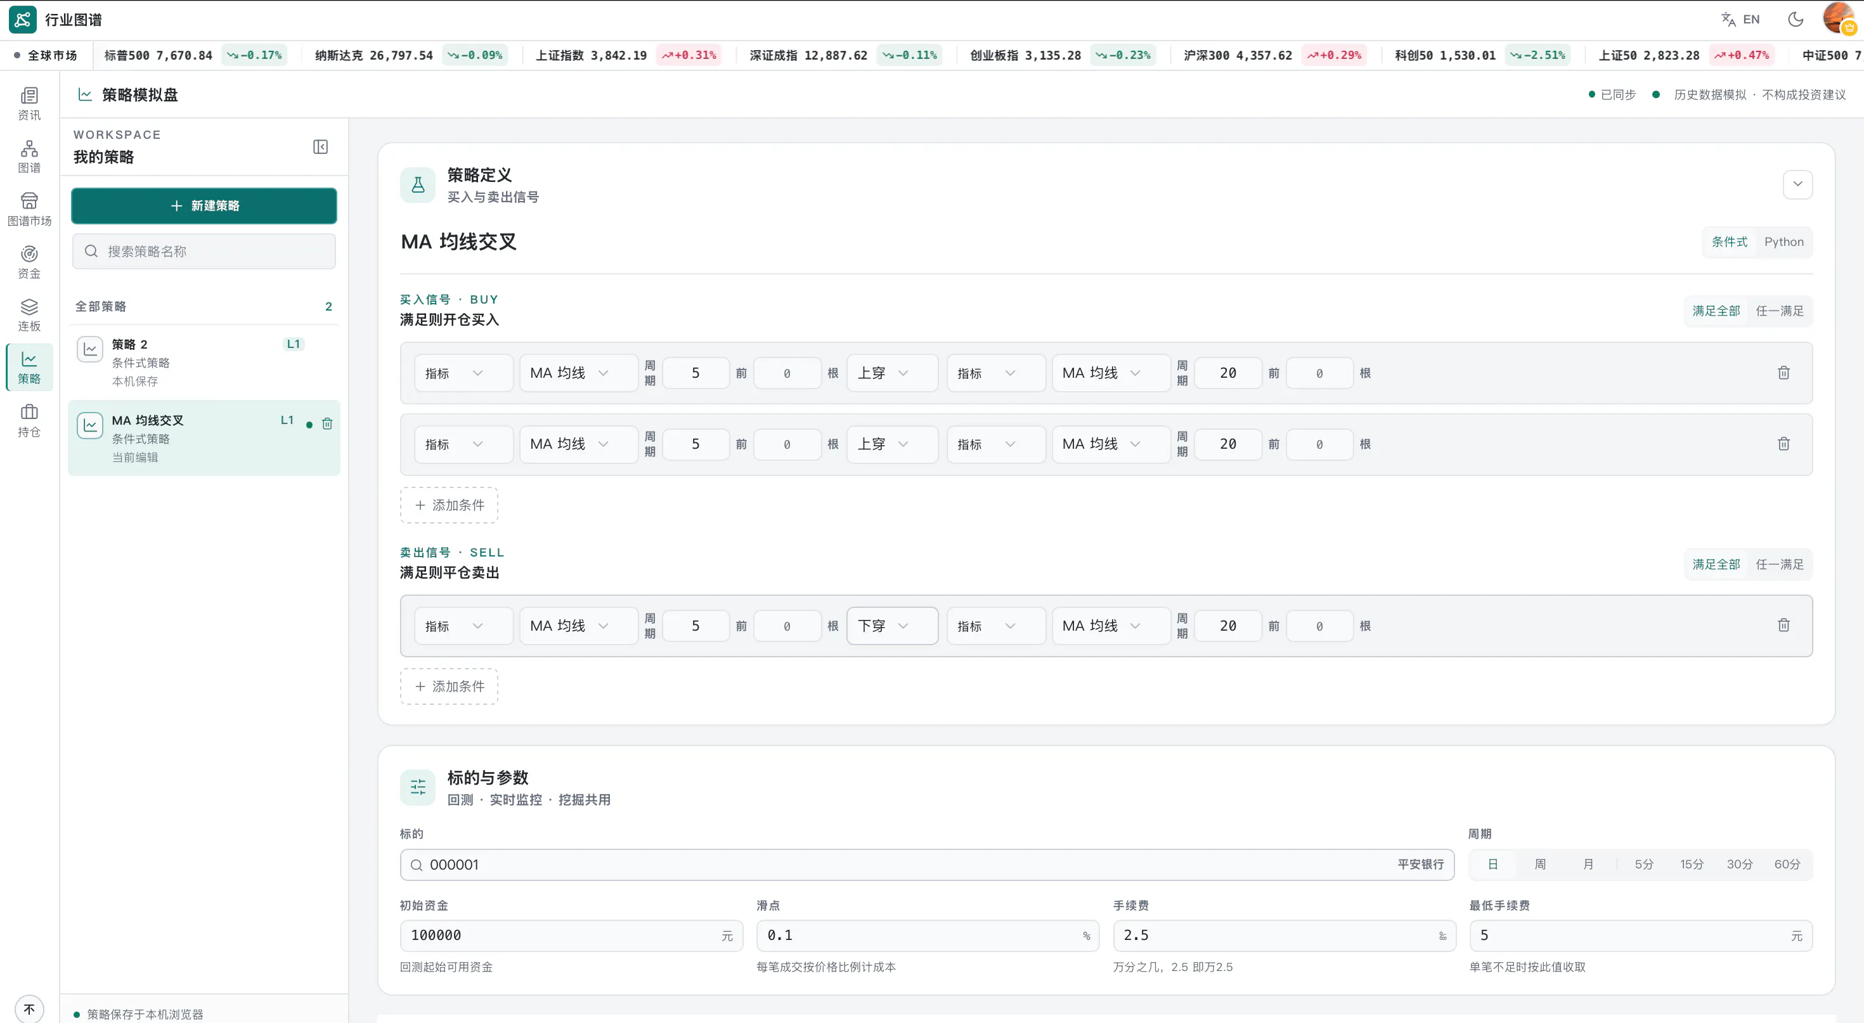Open the user avatar menu
This screenshot has width=1864, height=1023.
pyautogui.click(x=1839, y=19)
